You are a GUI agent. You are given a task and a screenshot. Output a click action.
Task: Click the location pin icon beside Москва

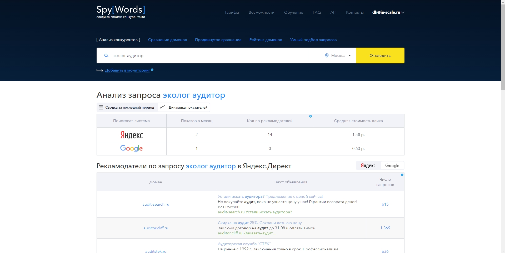[x=327, y=55]
